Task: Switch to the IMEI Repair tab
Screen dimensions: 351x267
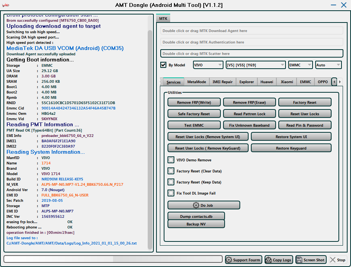Action: click(222, 82)
